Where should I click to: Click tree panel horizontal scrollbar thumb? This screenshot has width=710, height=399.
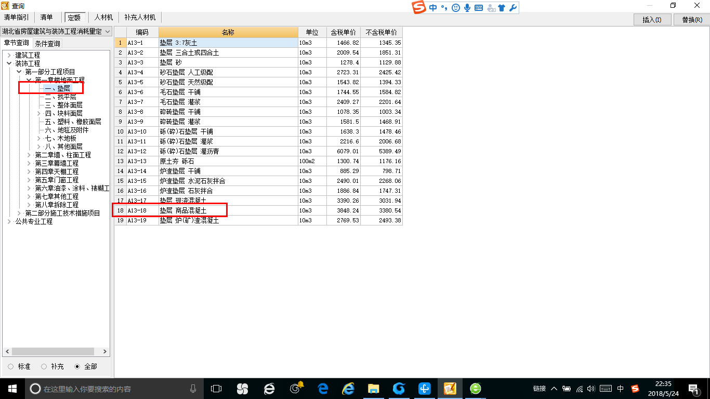pos(52,352)
